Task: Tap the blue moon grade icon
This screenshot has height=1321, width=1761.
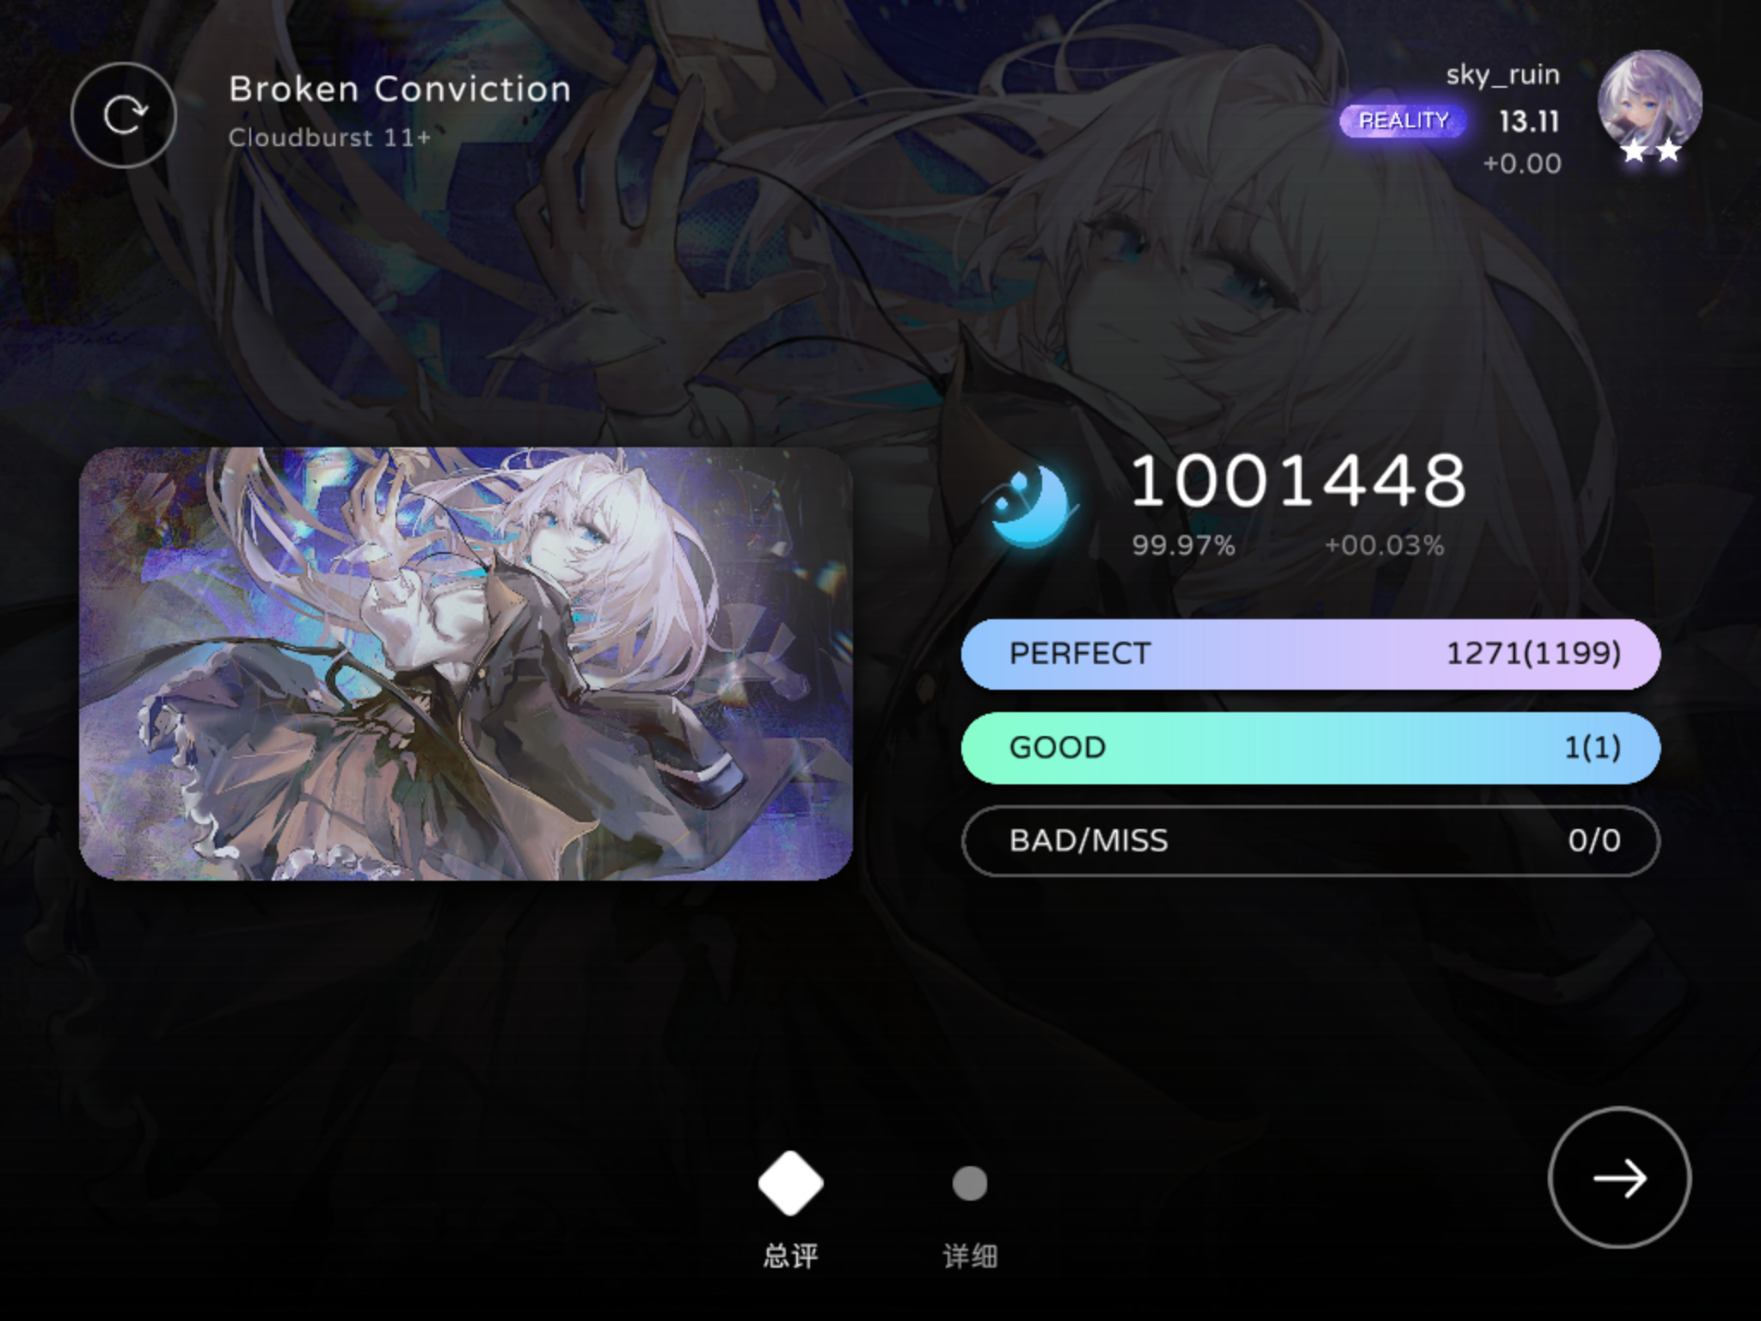Action: point(1029,506)
